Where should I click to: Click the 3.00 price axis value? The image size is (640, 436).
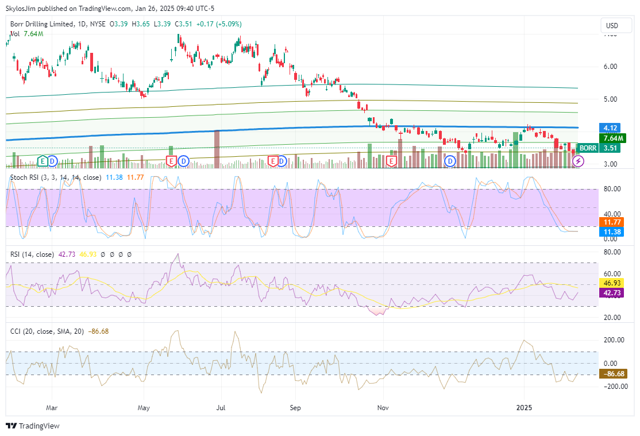coord(610,164)
